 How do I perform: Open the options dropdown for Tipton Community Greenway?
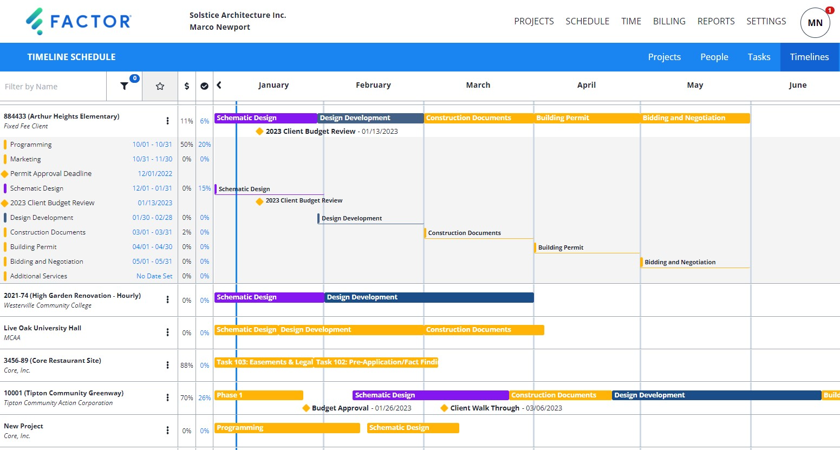(x=167, y=397)
